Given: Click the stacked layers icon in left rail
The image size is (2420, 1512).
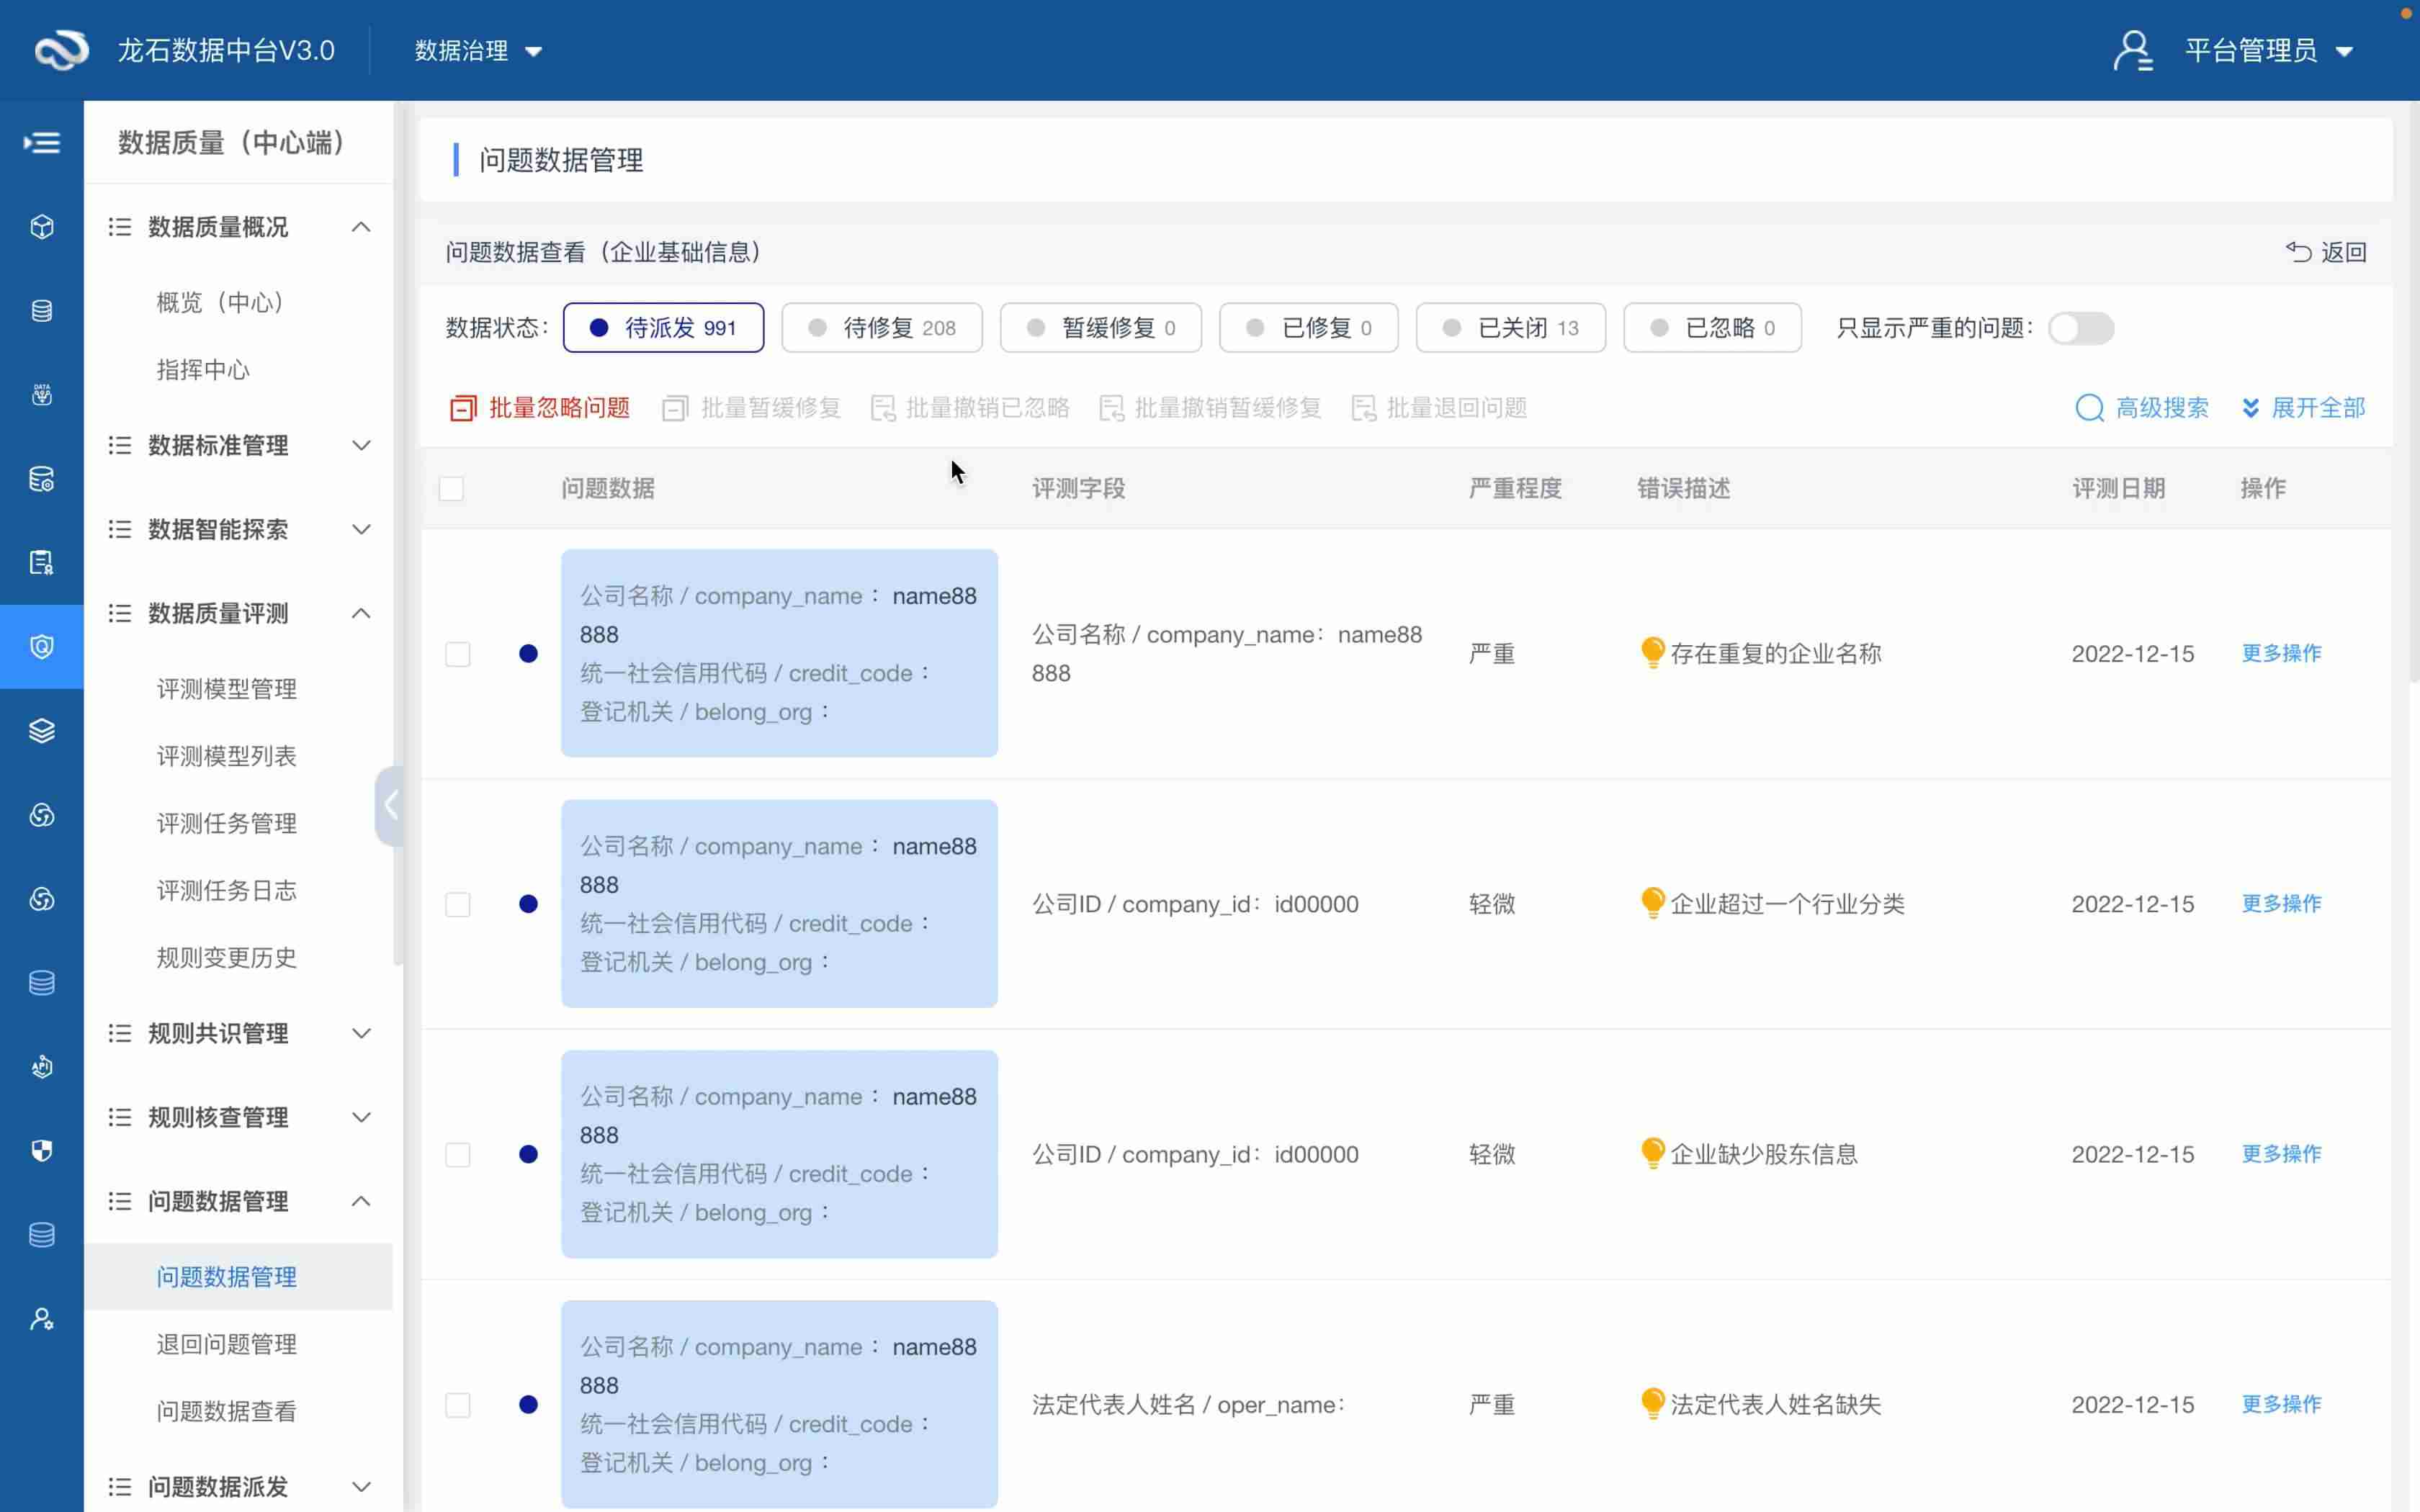Looking at the screenshot, I should click(42, 731).
